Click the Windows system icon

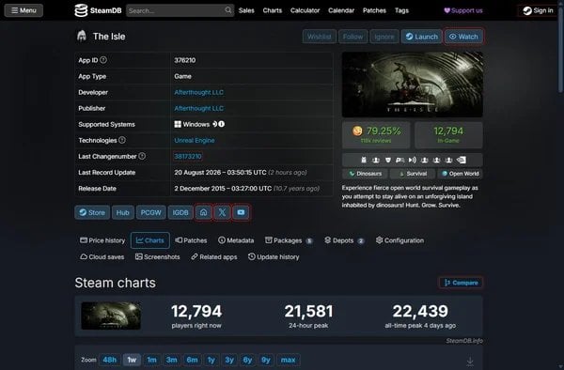(178, 124)
